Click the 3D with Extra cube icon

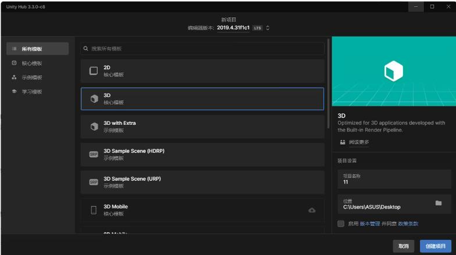pyautogui.click(x=94, y=127)
